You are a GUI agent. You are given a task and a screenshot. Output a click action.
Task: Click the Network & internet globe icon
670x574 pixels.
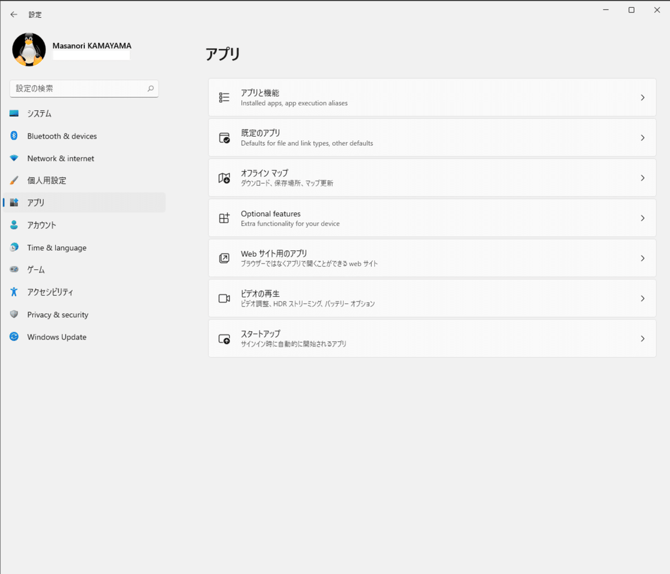point(13,158)
